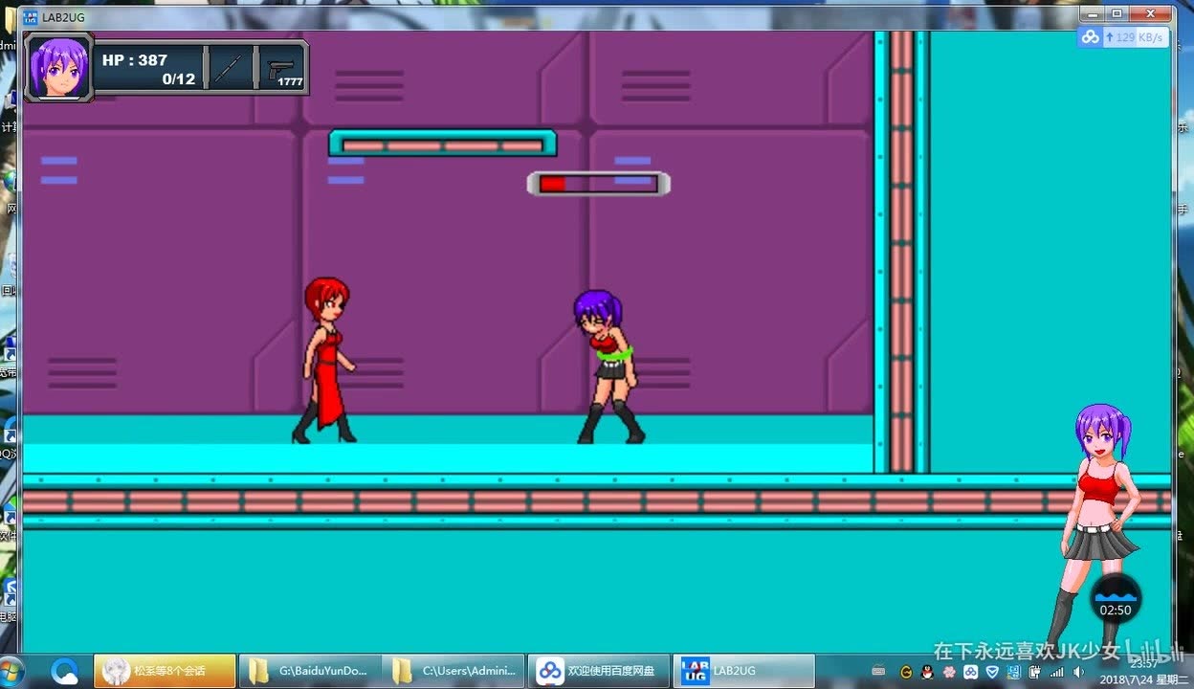Viewport: 1194px width, 689px height.
Task: Select the baton melee weapon slot
Action: click(230, 69)
